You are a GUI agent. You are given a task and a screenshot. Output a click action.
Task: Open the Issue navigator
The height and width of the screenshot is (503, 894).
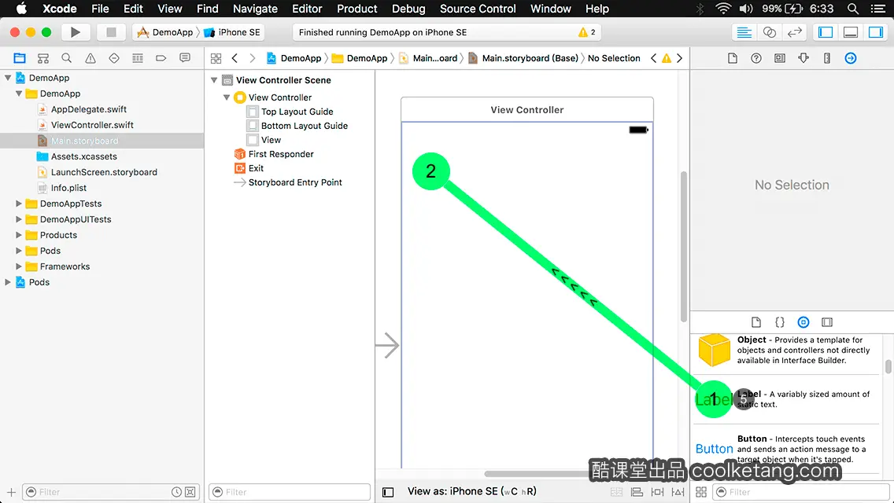(90, 58)
